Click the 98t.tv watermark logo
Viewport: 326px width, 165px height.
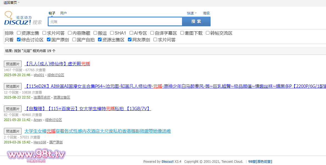pos(36,155)
